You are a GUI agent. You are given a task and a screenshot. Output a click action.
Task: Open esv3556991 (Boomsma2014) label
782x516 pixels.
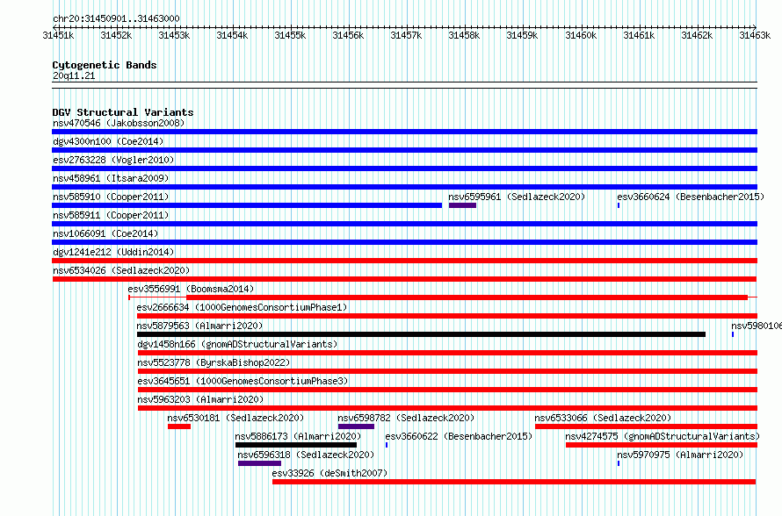click(x=191, y=289)
